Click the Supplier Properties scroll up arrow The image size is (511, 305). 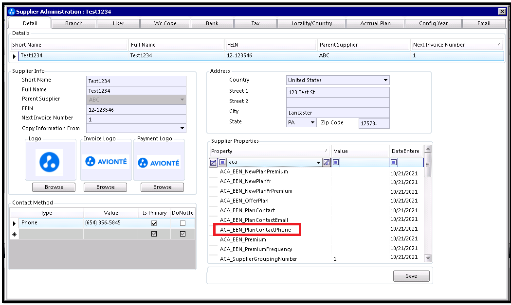coord(428,149)
